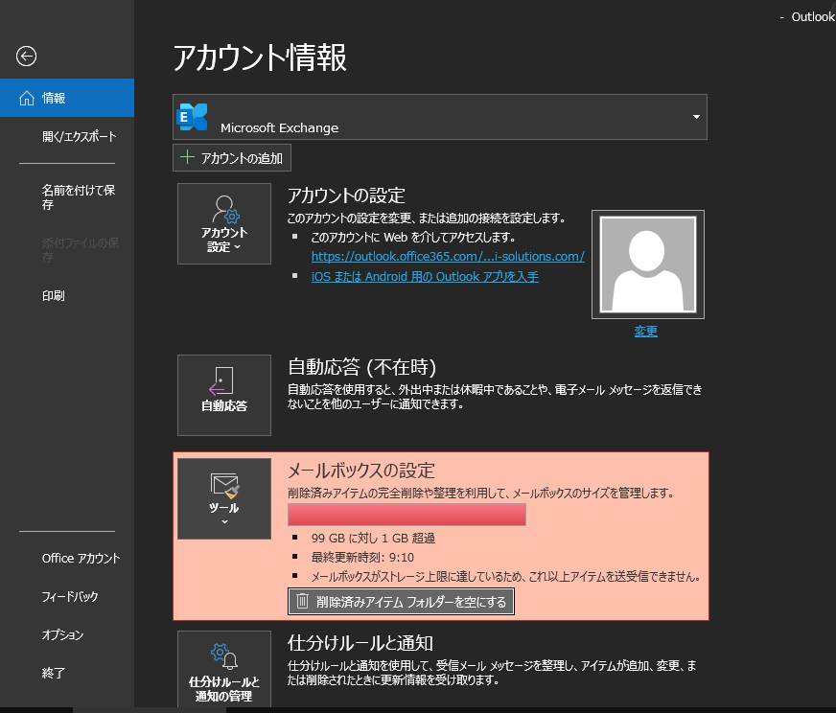Open オプション from the sidebar
Image resolution: width=836 pixels, height=713 pixels.
(x=63, y=635)
